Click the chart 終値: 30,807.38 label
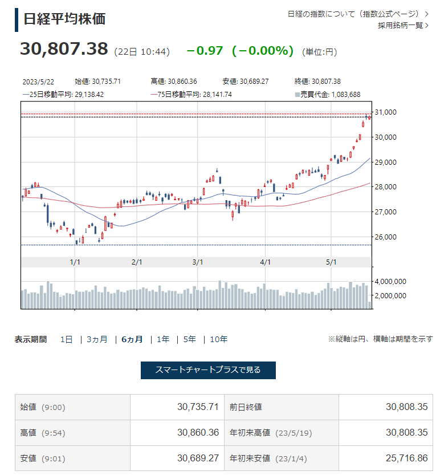The width and height of the screenshot is (436, 475). point(317,82)
